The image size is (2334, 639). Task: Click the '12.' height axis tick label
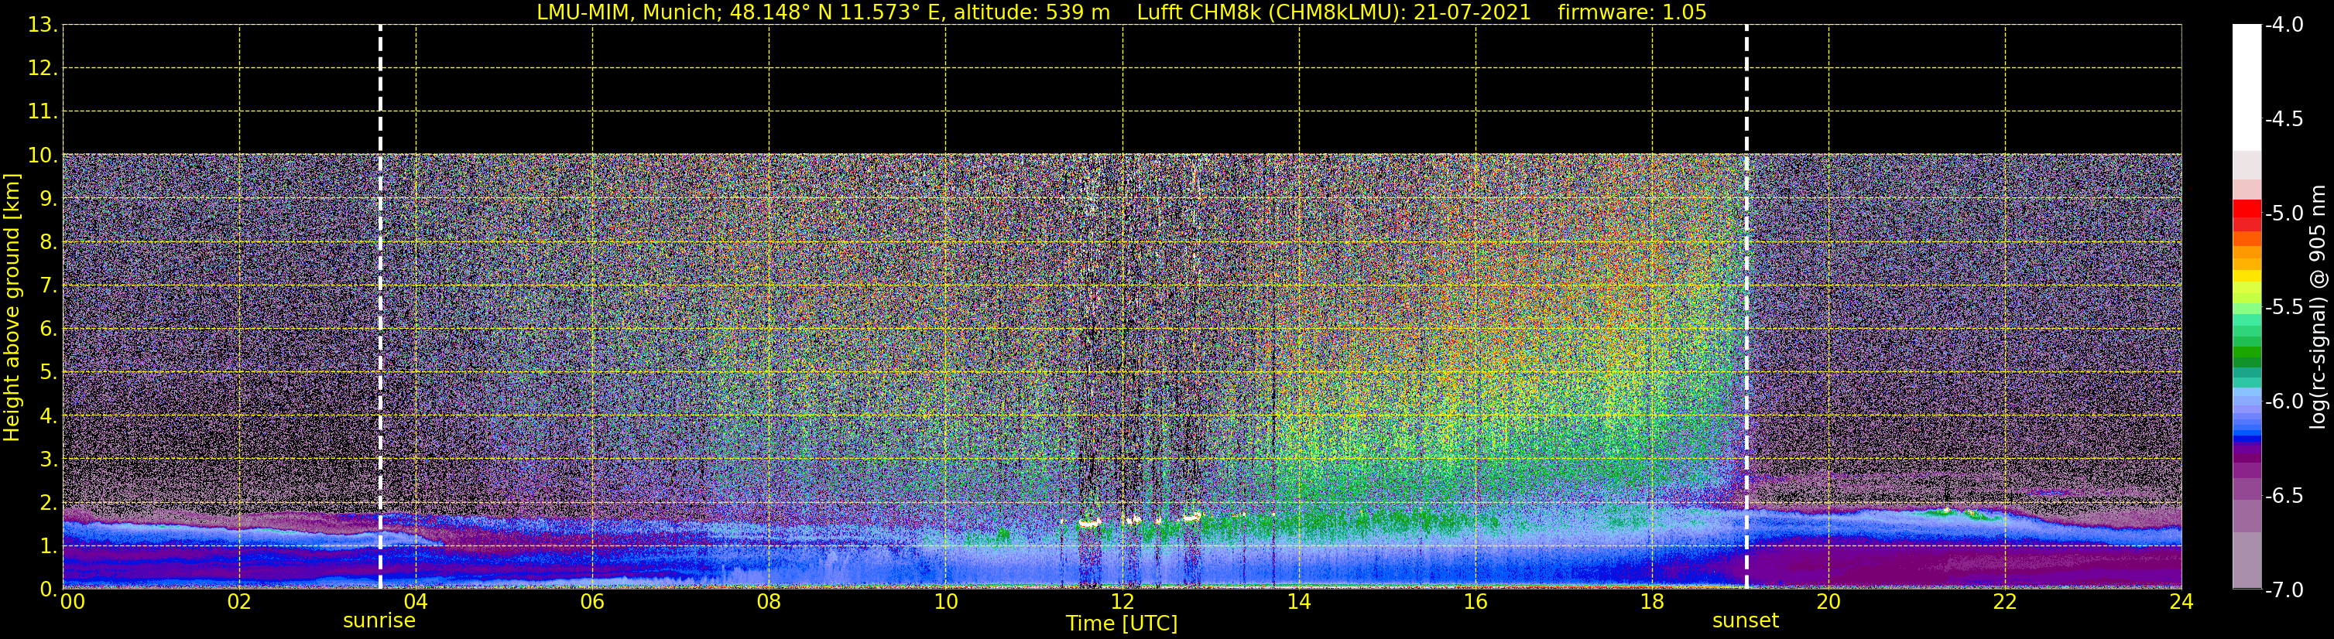[43, 69]
